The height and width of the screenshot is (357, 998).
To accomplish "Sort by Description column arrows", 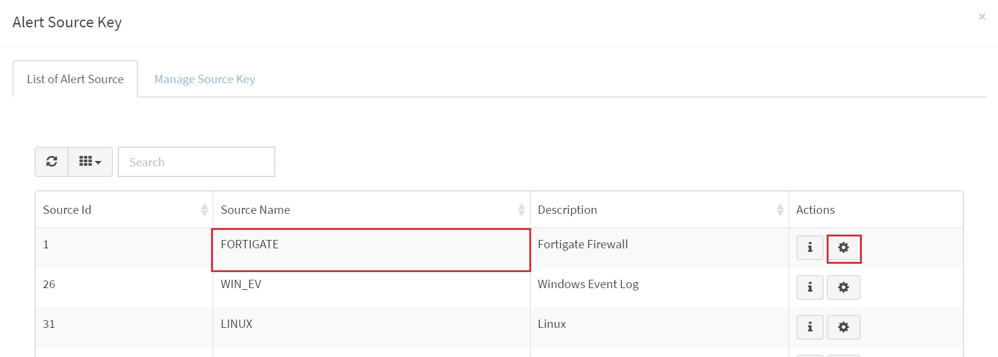I will (x=780, y=210).
